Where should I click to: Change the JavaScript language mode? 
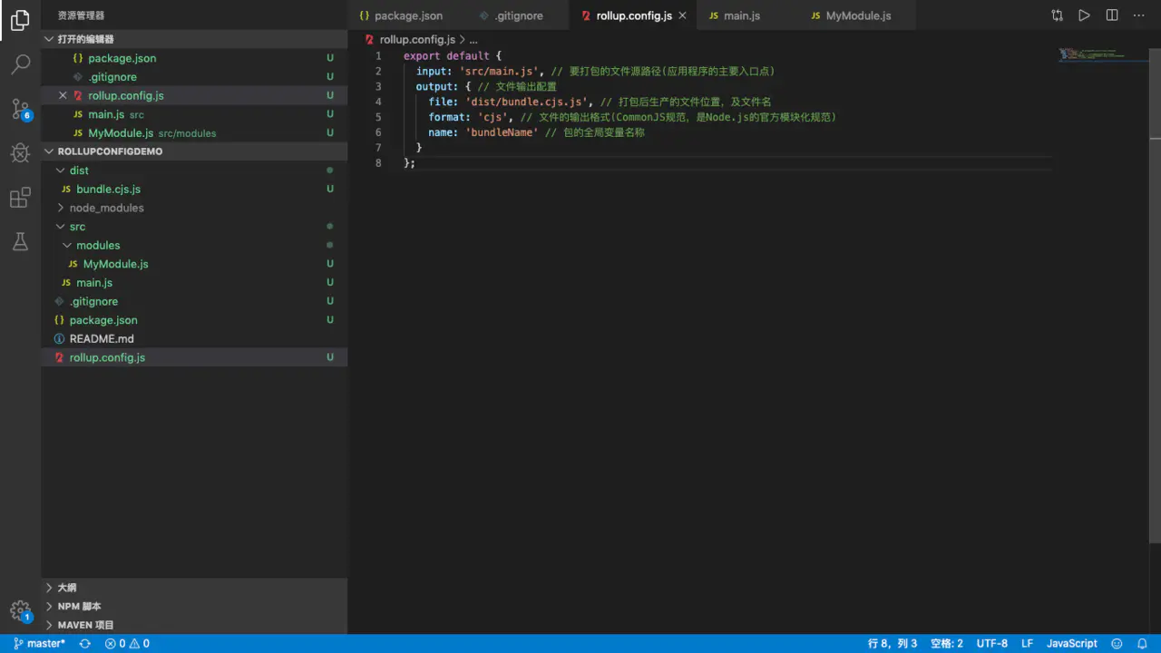[1071, 643]
